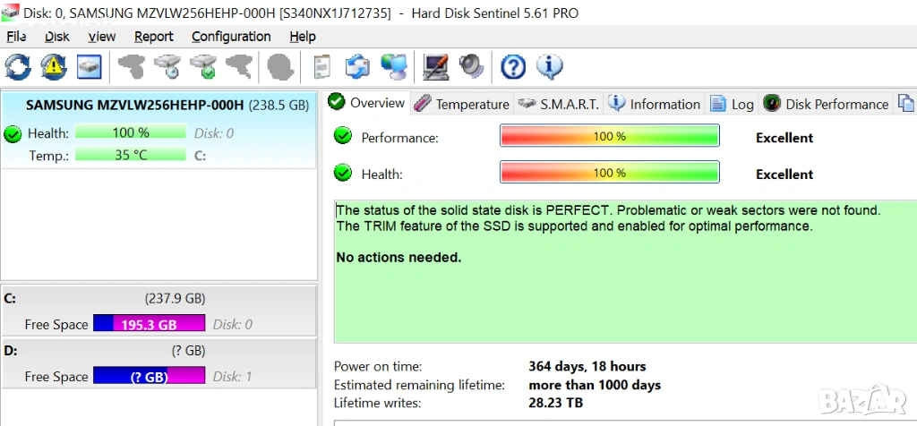
Task: Select the SAMSUNG MZVLW256HEHP-000H disk entry
Action: (134, 105)
